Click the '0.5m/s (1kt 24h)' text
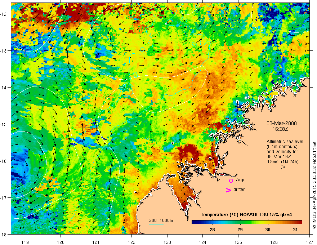This screenshot has width=317, height=245. point(282,162)
